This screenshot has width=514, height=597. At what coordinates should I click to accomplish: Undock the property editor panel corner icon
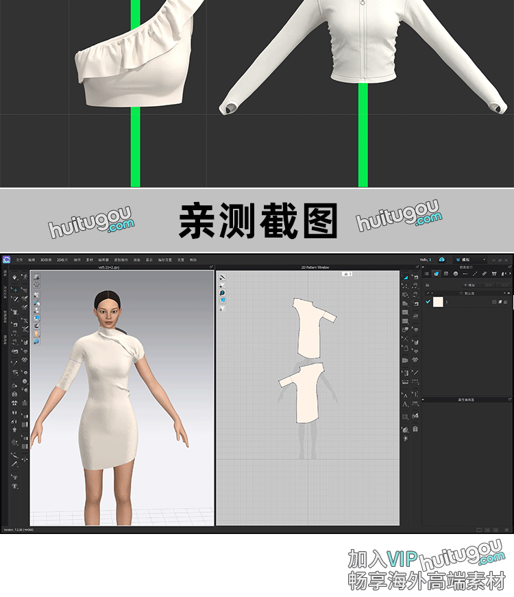pos(509,399)
